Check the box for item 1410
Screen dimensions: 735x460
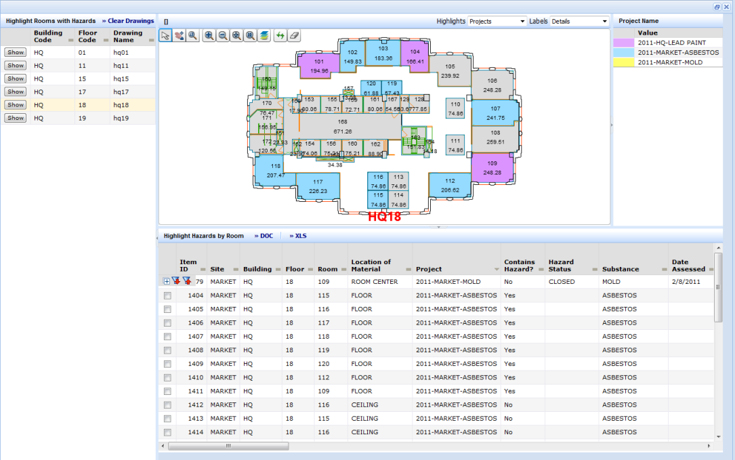167,377
